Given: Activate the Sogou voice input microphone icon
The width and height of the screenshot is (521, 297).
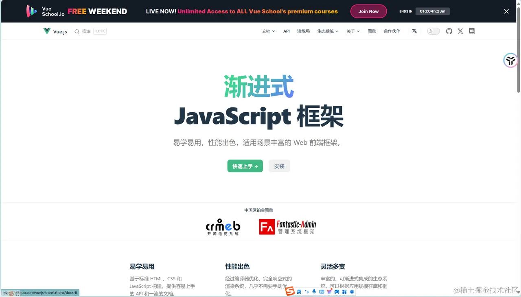Looking at the screenshot, I should pos(314,292).
